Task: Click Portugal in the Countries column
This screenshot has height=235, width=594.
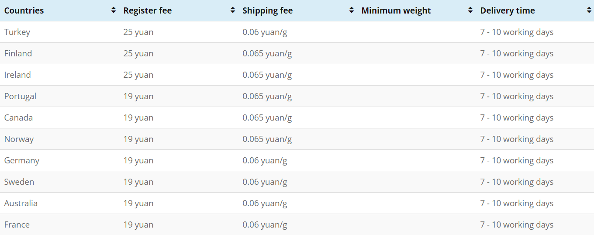Action: 20,96
